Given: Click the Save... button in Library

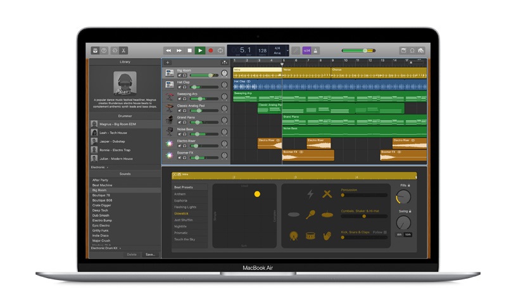Looking at the screenshot, I should tap(150, 254).
